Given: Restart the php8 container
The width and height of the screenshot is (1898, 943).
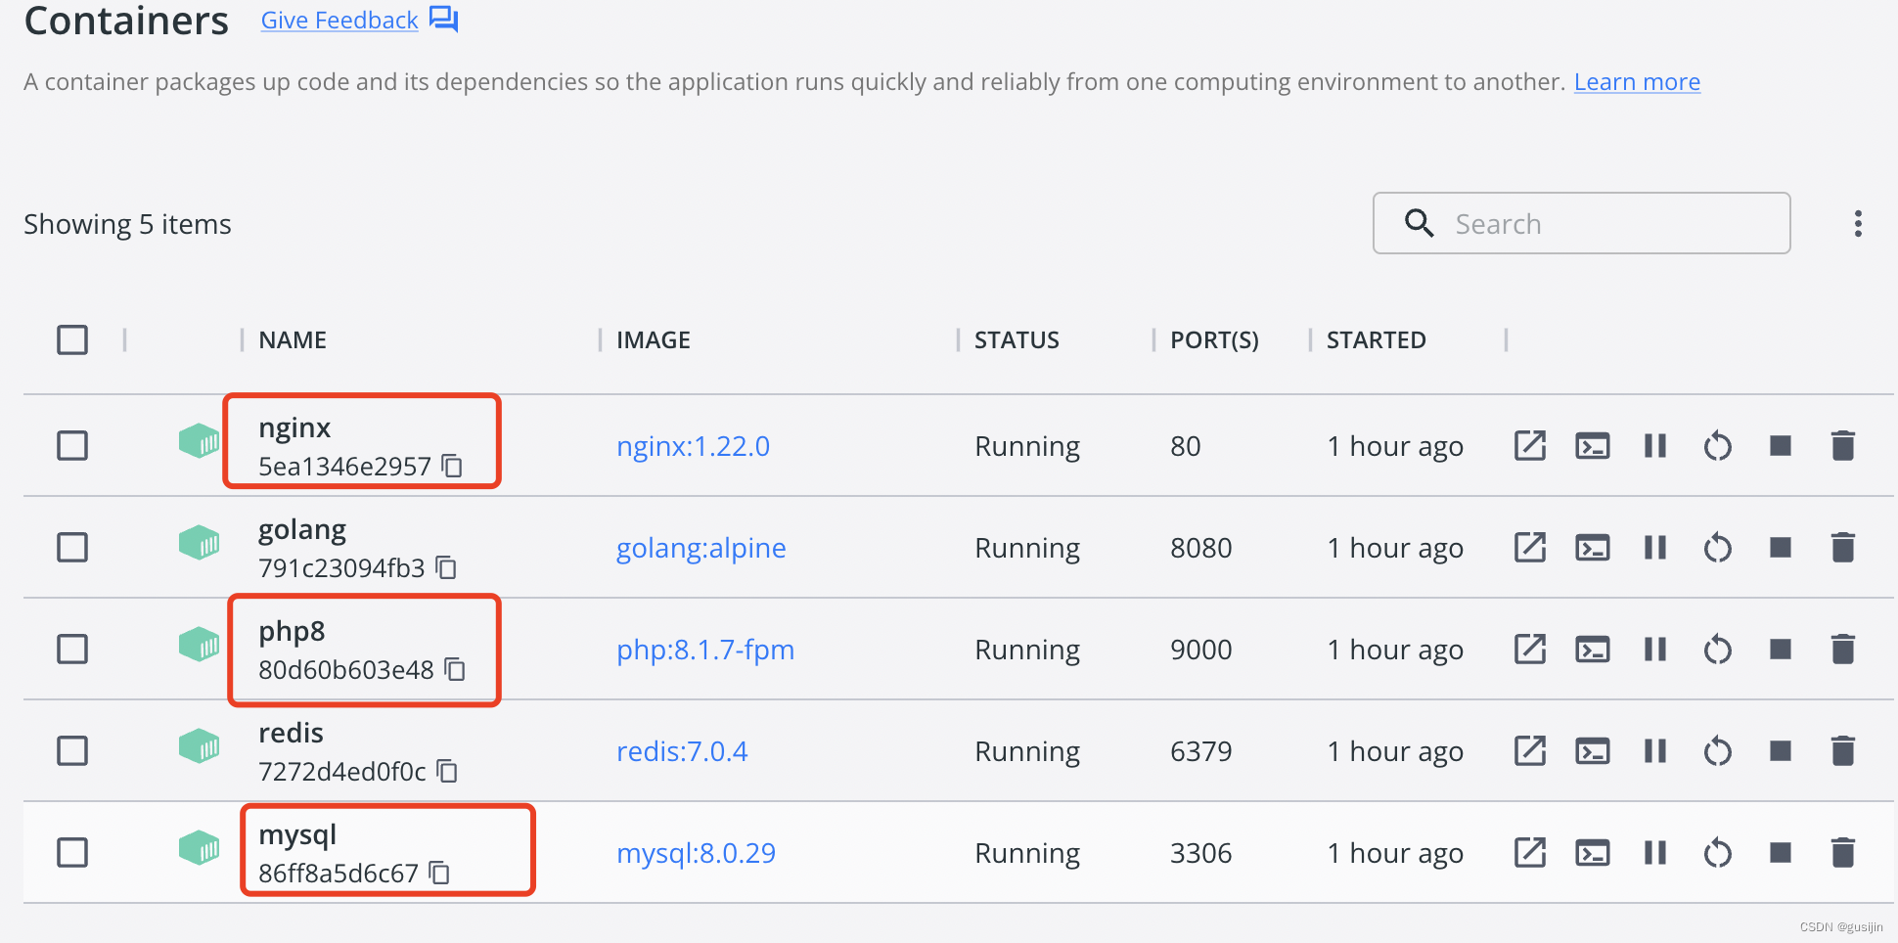Looking at the screenshot, I should click(1718, 650).
